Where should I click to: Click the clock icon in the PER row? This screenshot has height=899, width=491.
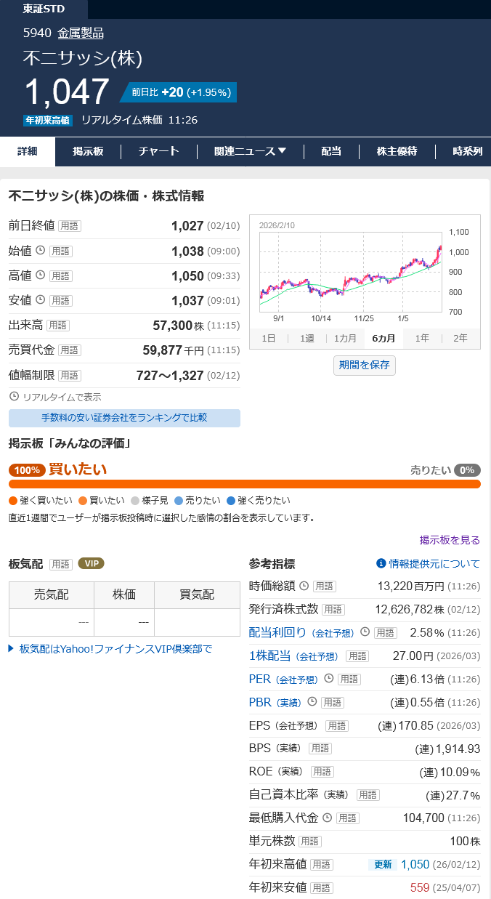328,679
